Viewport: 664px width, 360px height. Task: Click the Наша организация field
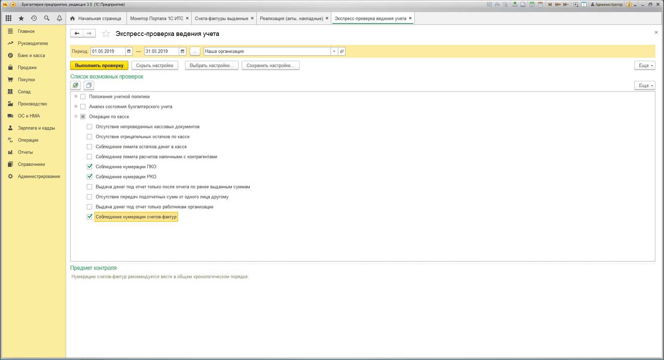click(267, 51)
